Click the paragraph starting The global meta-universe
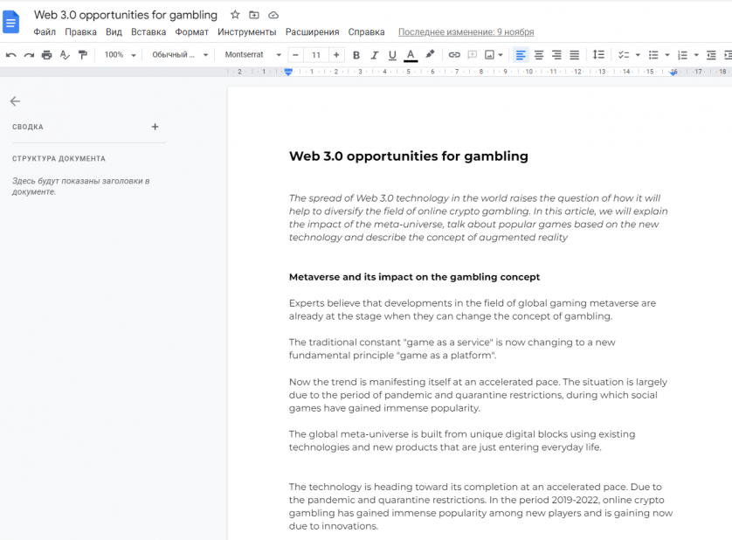This screenshot has width=732, height=540. [x=462, y=440]
